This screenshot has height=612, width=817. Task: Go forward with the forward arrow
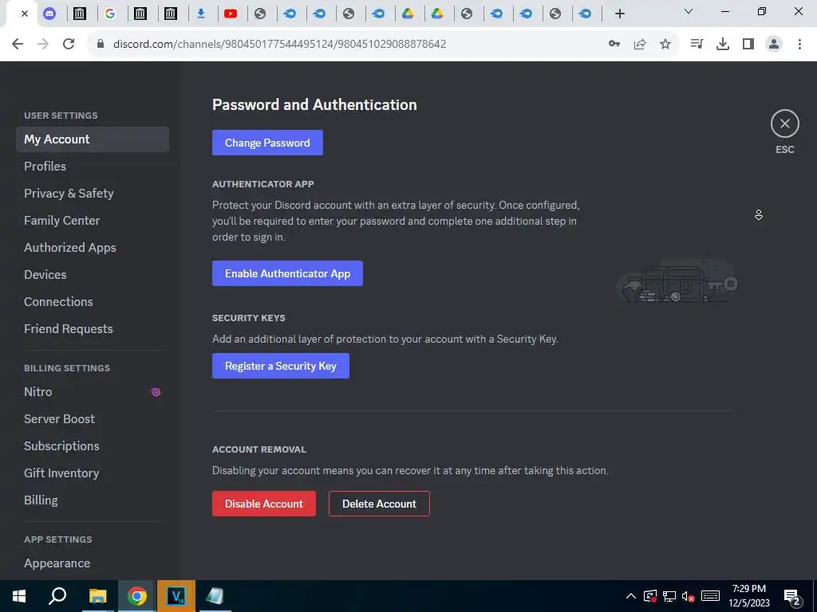pyautogui.click(x=43, y=44)
